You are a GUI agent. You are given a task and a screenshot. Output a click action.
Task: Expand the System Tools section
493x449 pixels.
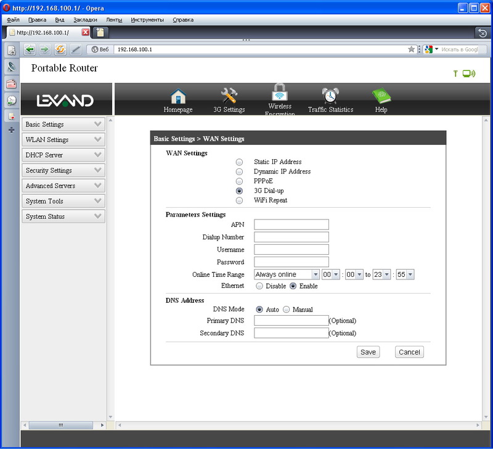coord(63,201)
